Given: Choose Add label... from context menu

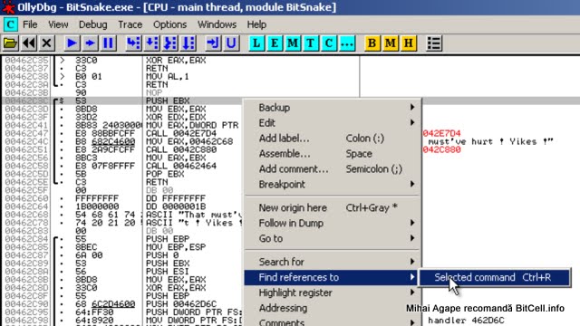Looking at the screenshot, I should point(333,139).
